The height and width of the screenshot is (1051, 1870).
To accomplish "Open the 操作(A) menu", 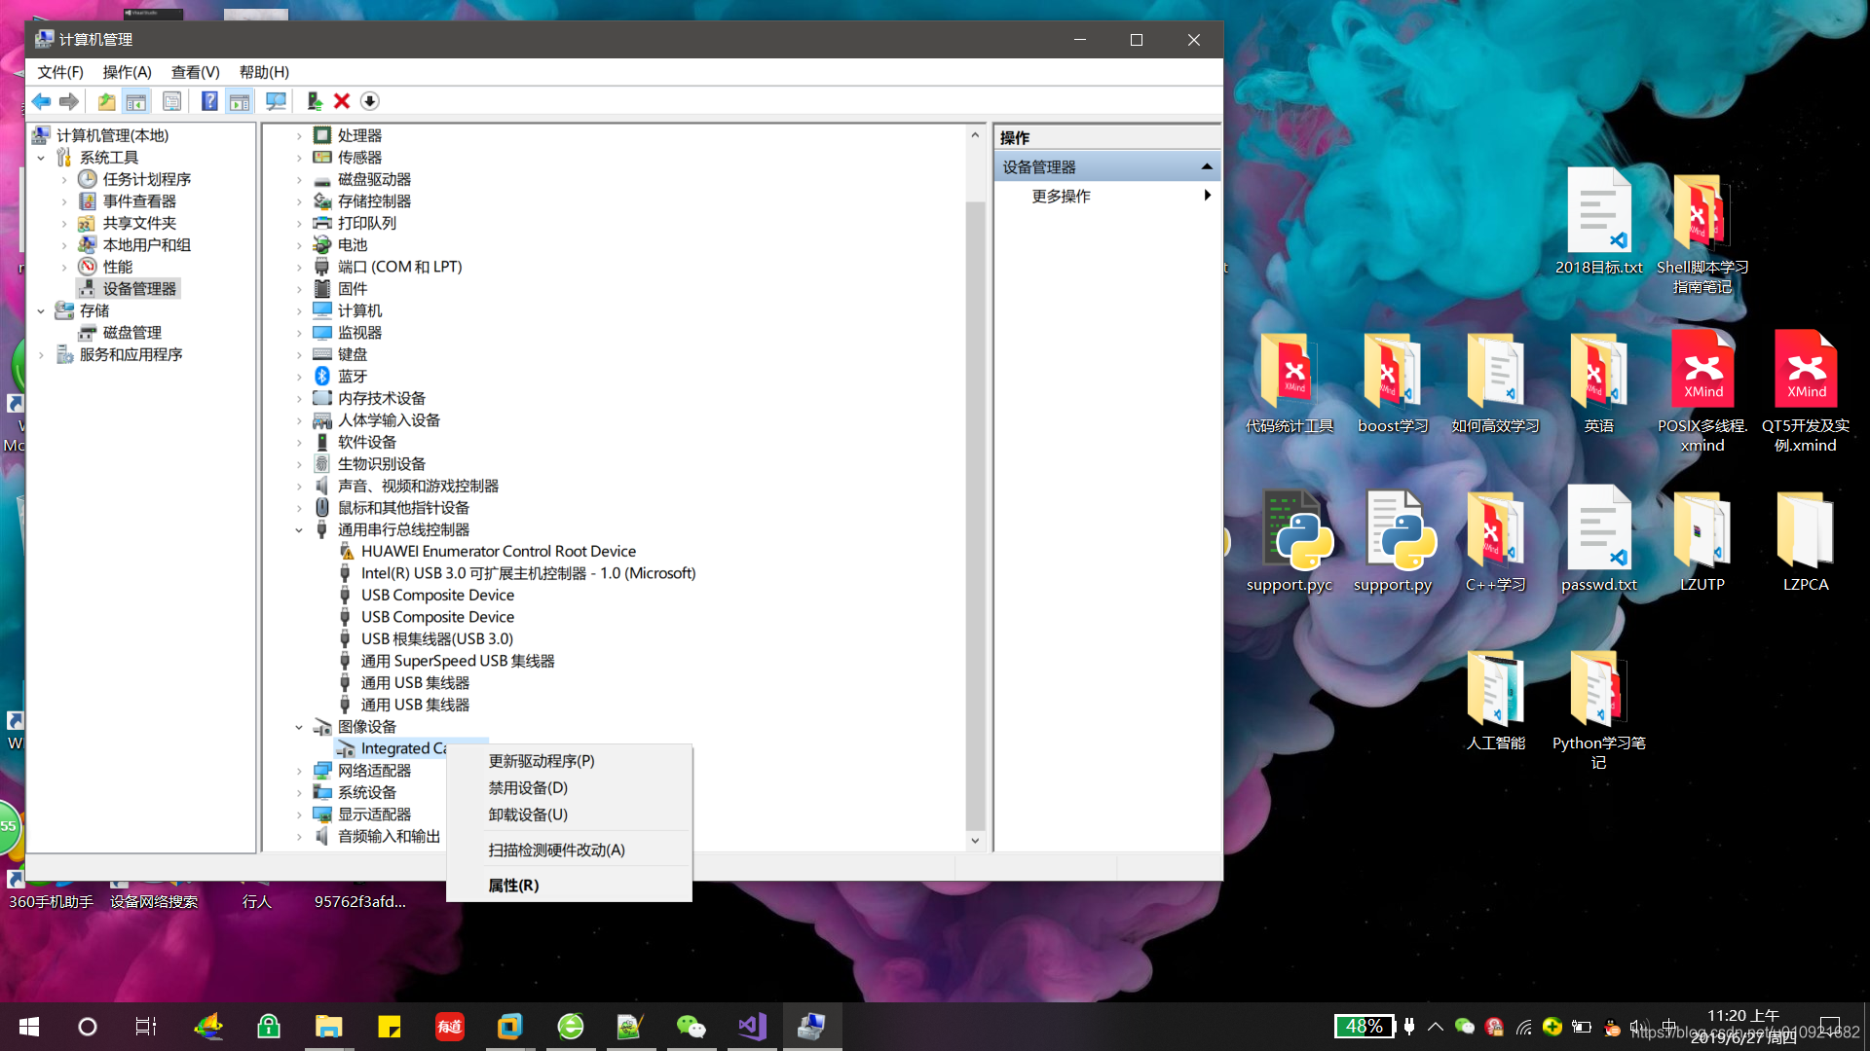I will click(x=127, y=72).
